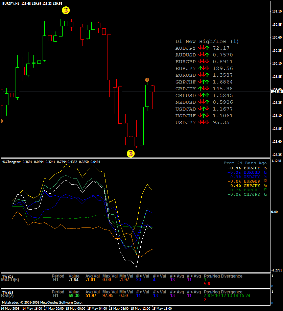Click the RSI(2) indicator label
The image size is (283, 311).
[x=9, y=295]
